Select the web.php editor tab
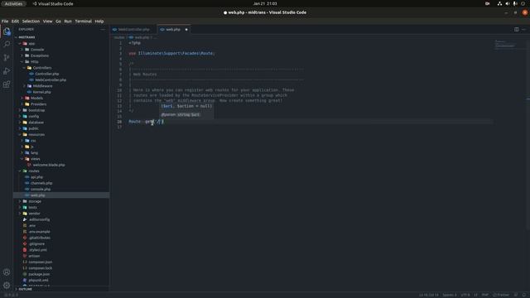 pos(173,30)
